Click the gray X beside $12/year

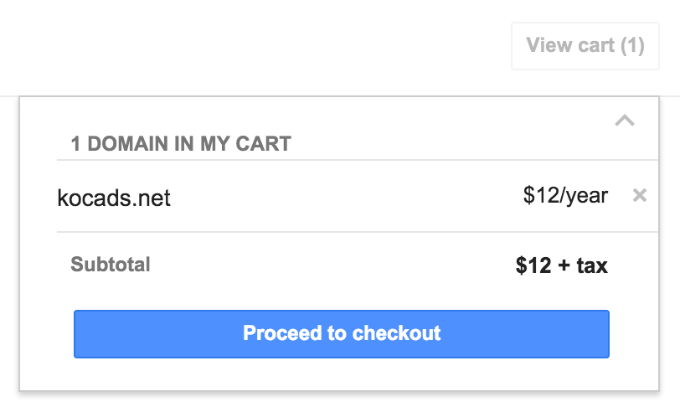640,196
